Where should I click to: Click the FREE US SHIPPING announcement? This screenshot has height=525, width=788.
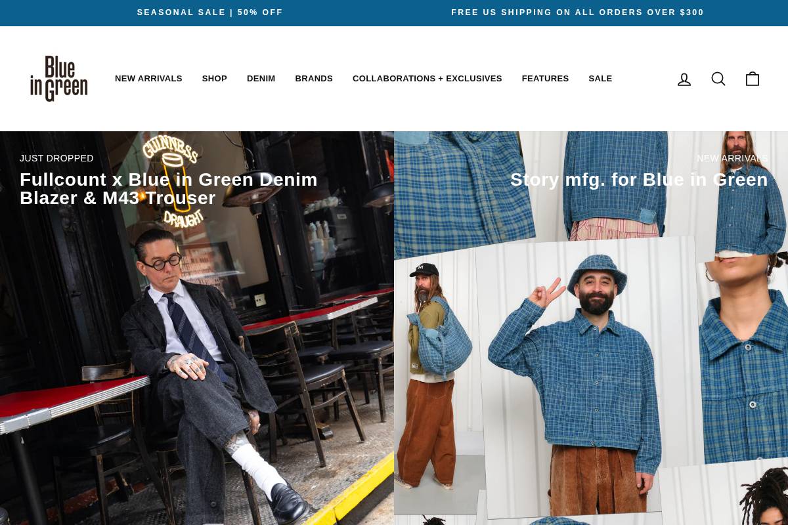click(578, 12)
